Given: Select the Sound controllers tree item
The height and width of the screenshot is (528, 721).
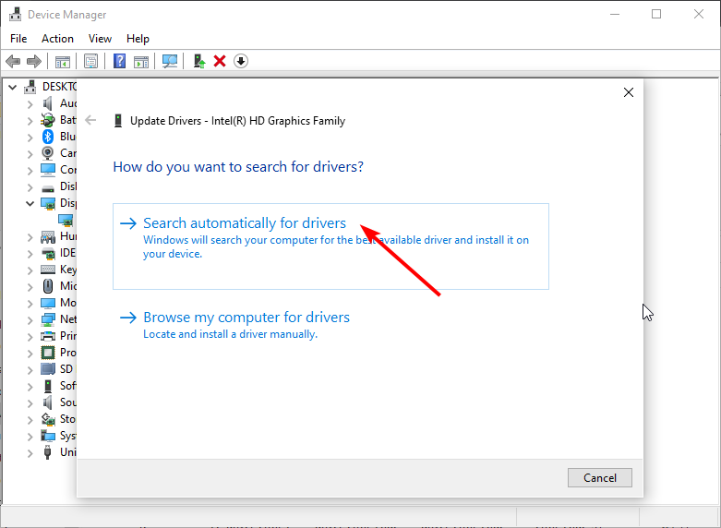Looking at the screenshot, I should click(68, 402).
